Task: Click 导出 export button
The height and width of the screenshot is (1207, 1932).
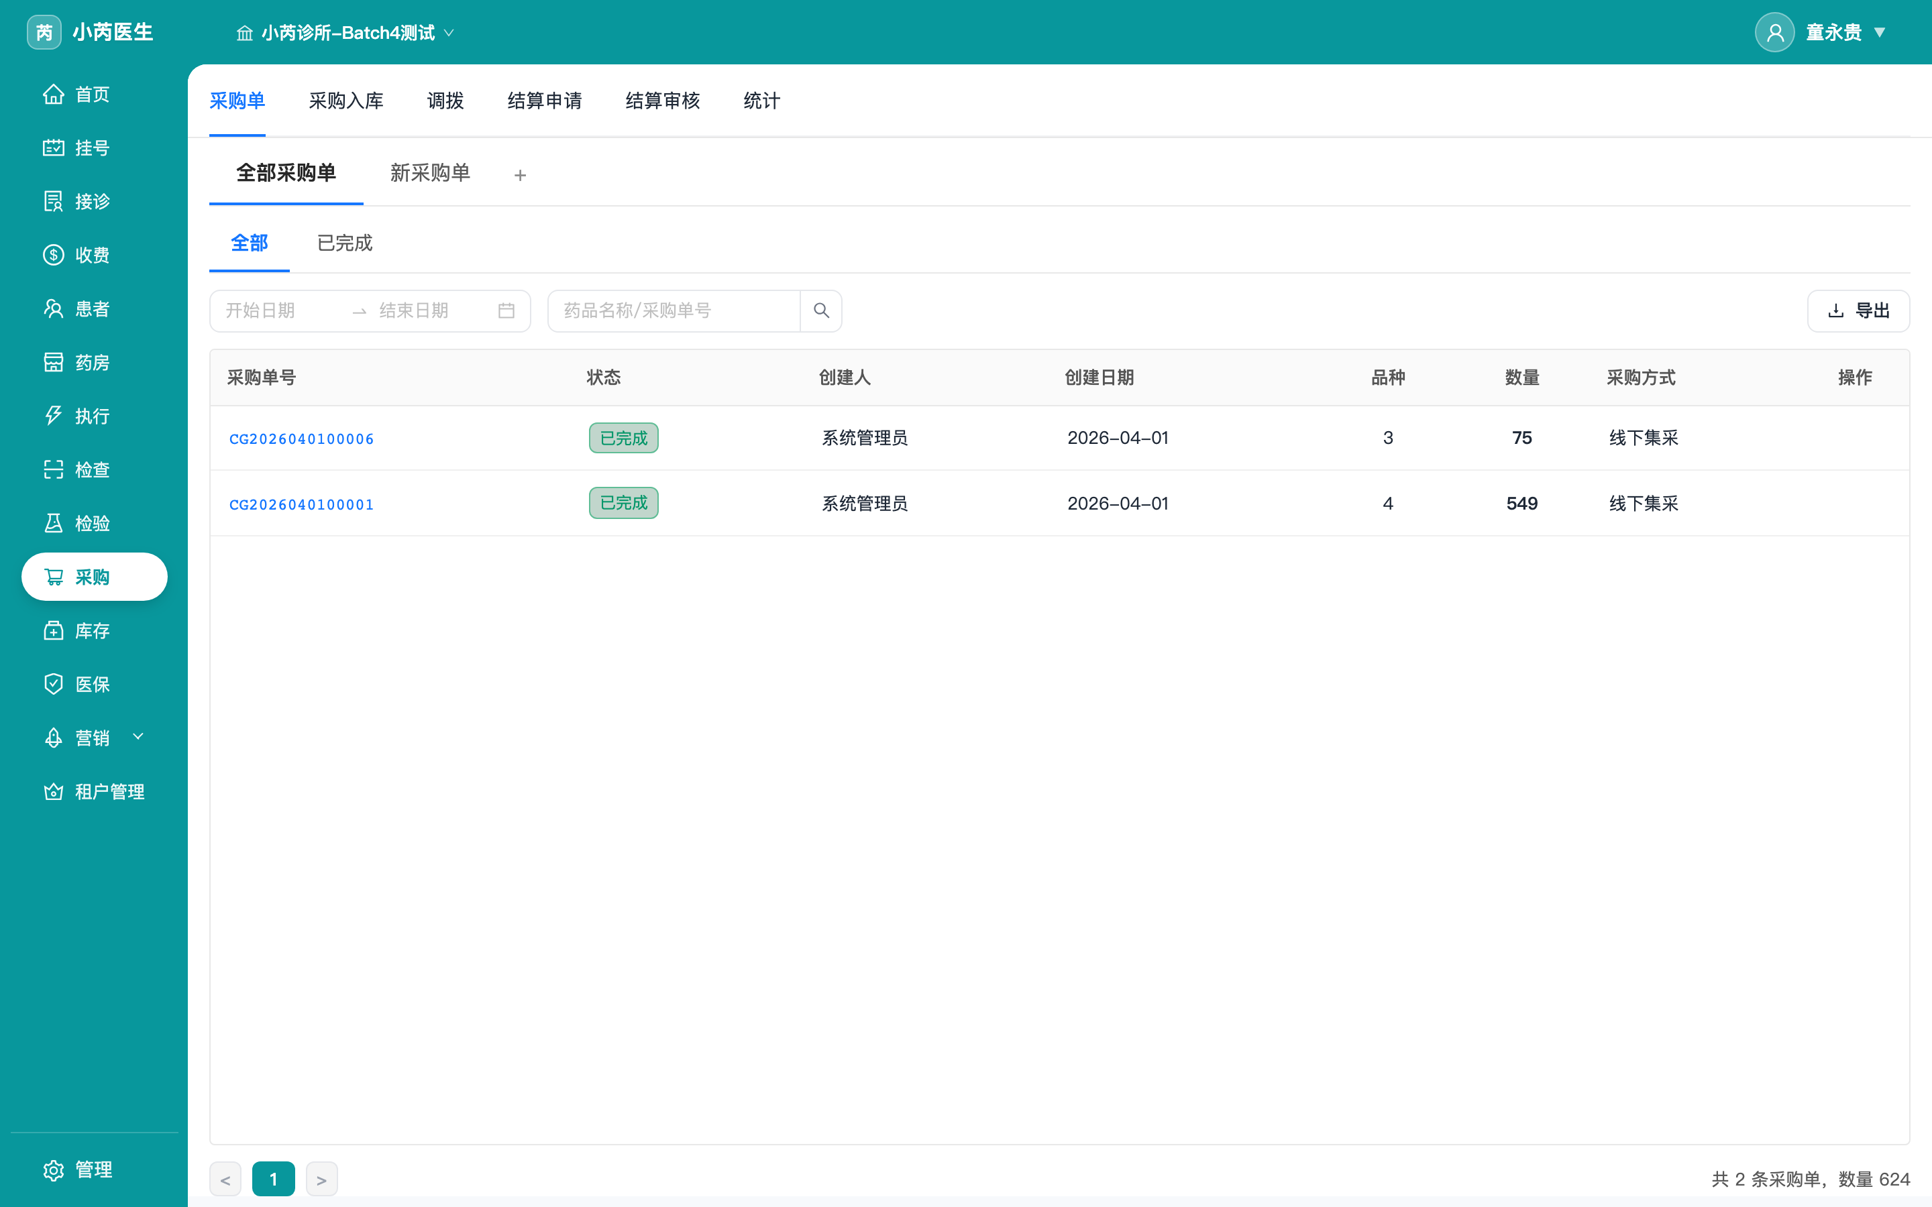Action: [1858, 310]
